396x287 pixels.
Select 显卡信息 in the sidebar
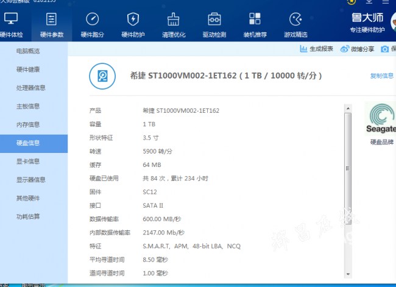[x=34, y=161]
